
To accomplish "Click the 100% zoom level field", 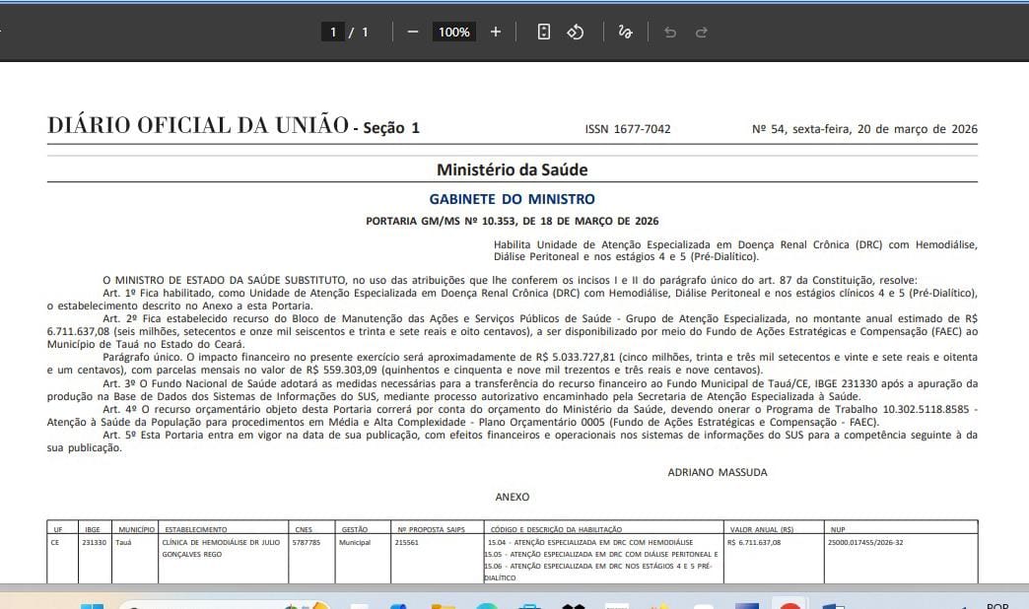I will 454,32.
